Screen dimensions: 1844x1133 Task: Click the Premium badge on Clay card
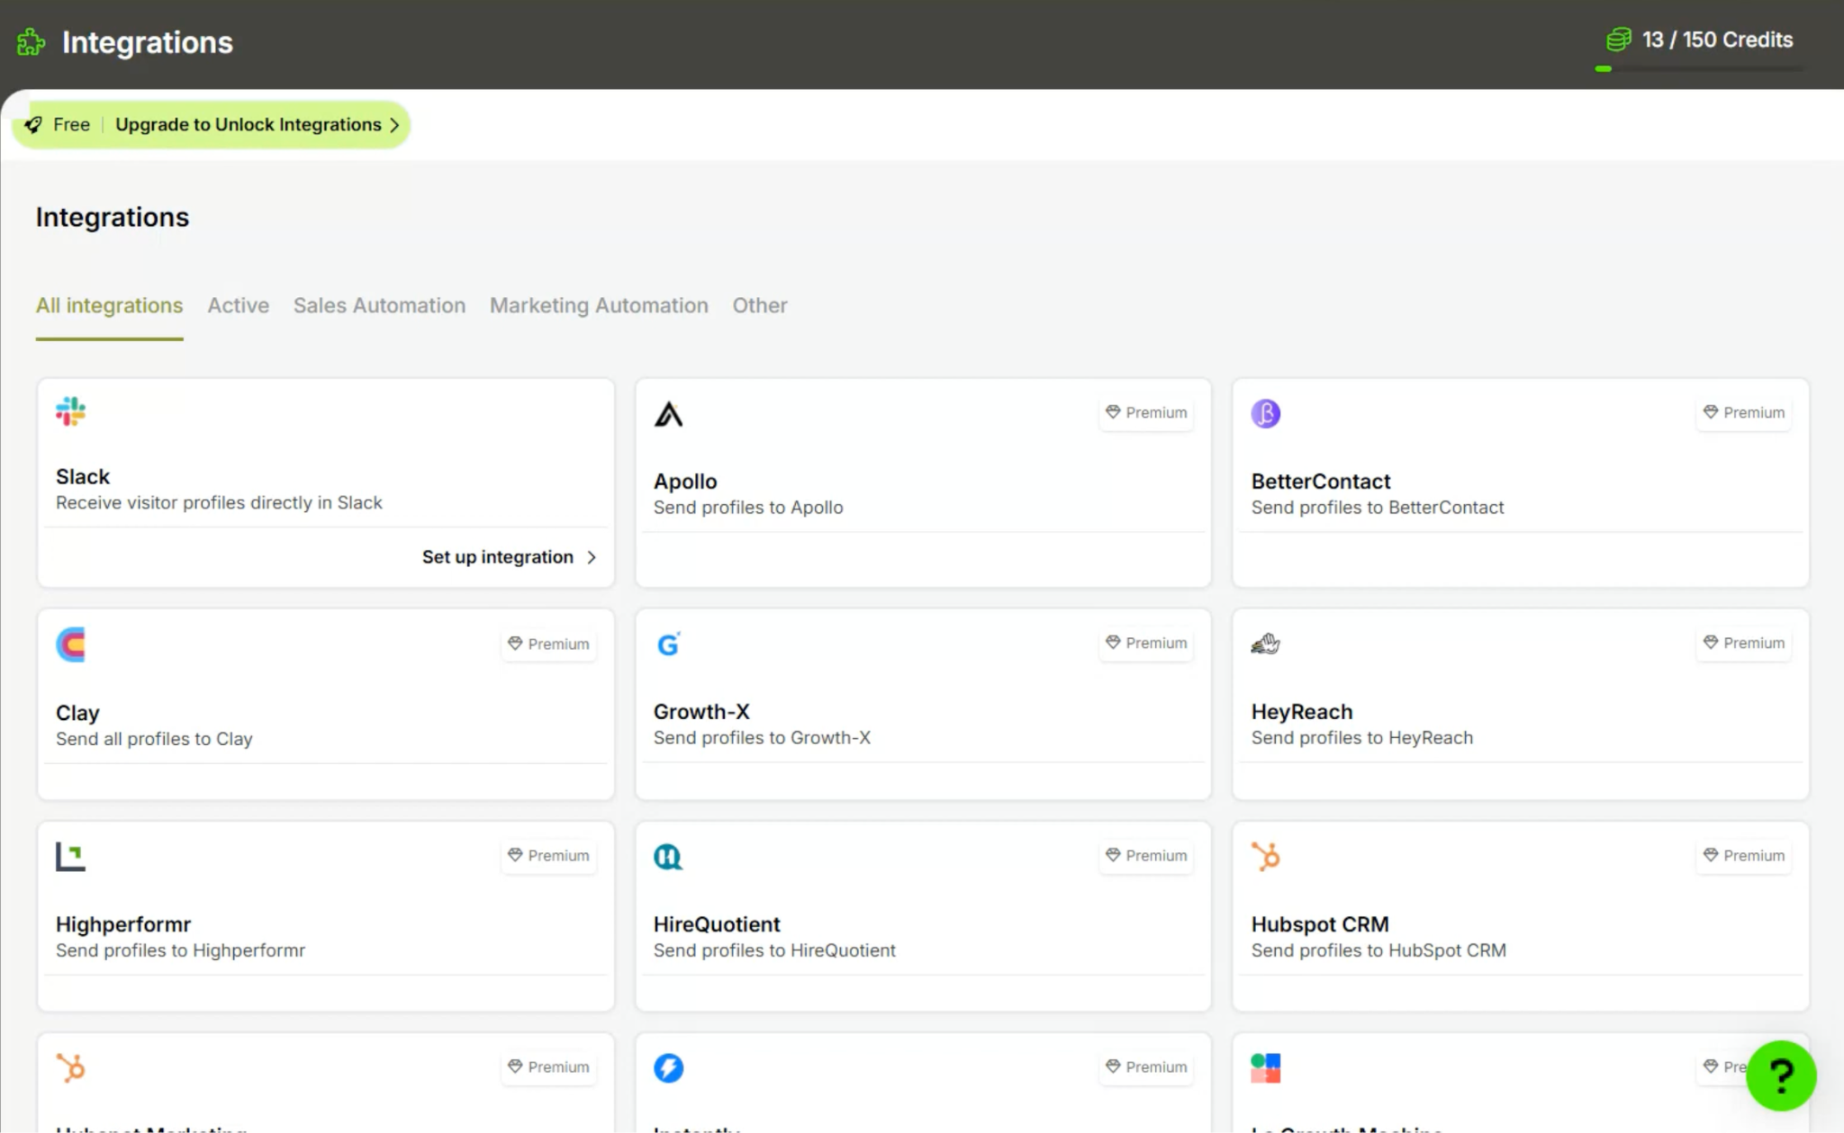coord(548,643)
